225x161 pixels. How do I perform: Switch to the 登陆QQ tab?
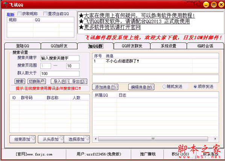click(23, 46)
